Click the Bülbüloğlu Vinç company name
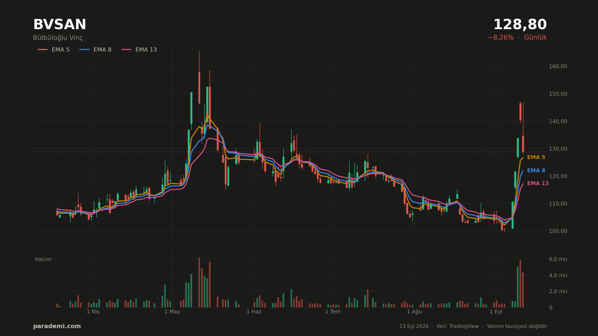Viewport: 598px width, 336px height. 58,38
